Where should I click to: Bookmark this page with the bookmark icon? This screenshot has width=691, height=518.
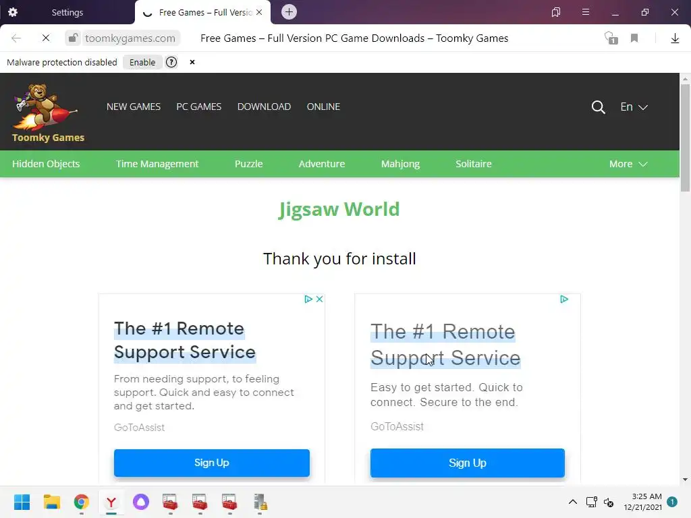(x=634, y=38)
